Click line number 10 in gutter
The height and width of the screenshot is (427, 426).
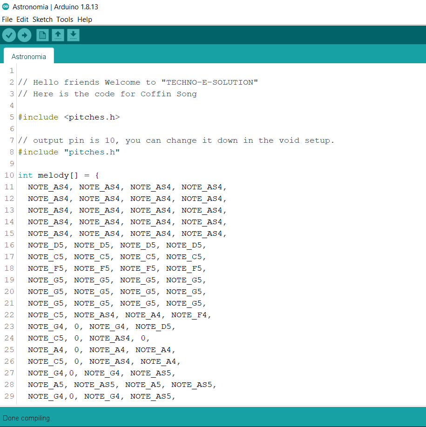tap(9, 175)
